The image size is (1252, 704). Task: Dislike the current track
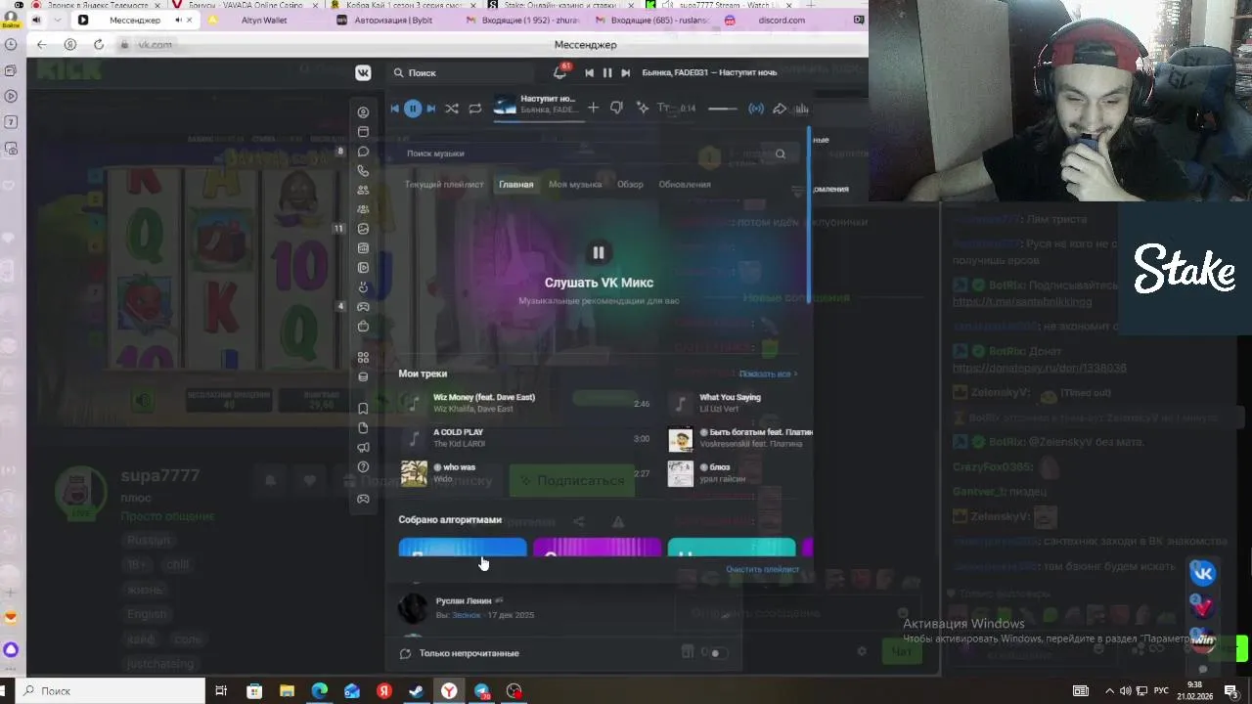(616, 108)
